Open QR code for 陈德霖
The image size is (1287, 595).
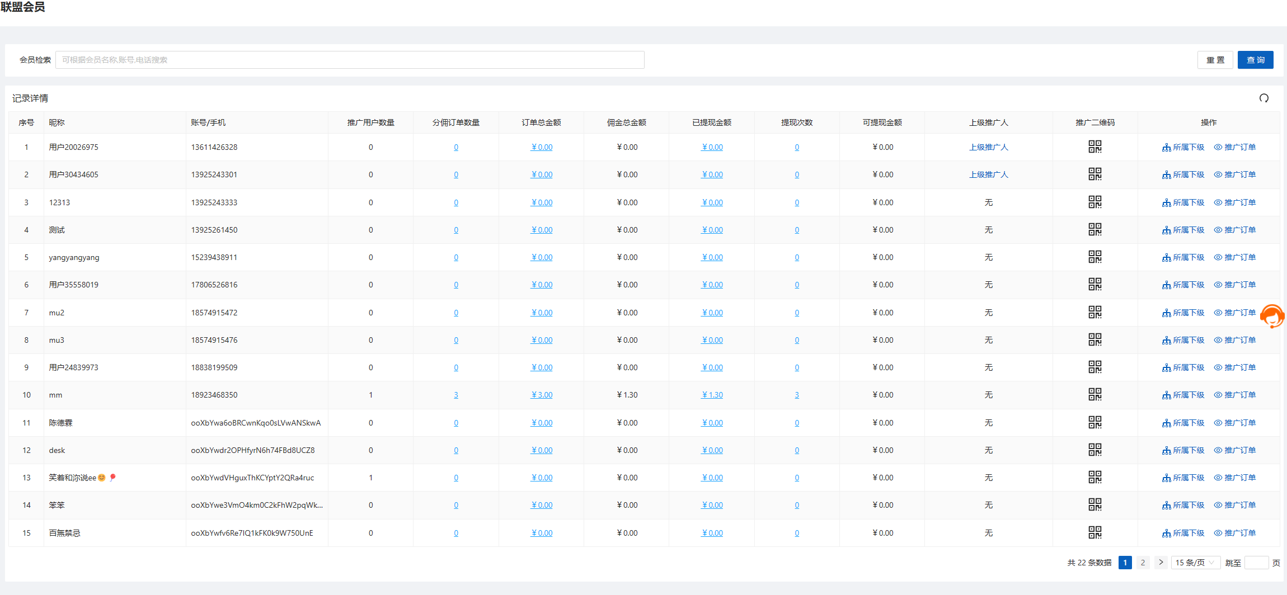pyautogui.click(x=1095, y=423)
